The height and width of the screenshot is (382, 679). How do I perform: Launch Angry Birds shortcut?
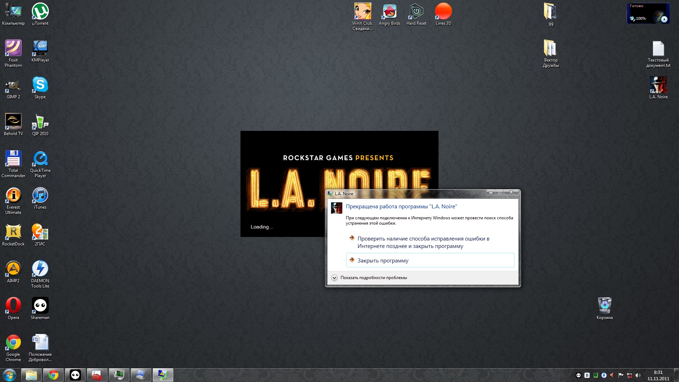pos(390,14)
